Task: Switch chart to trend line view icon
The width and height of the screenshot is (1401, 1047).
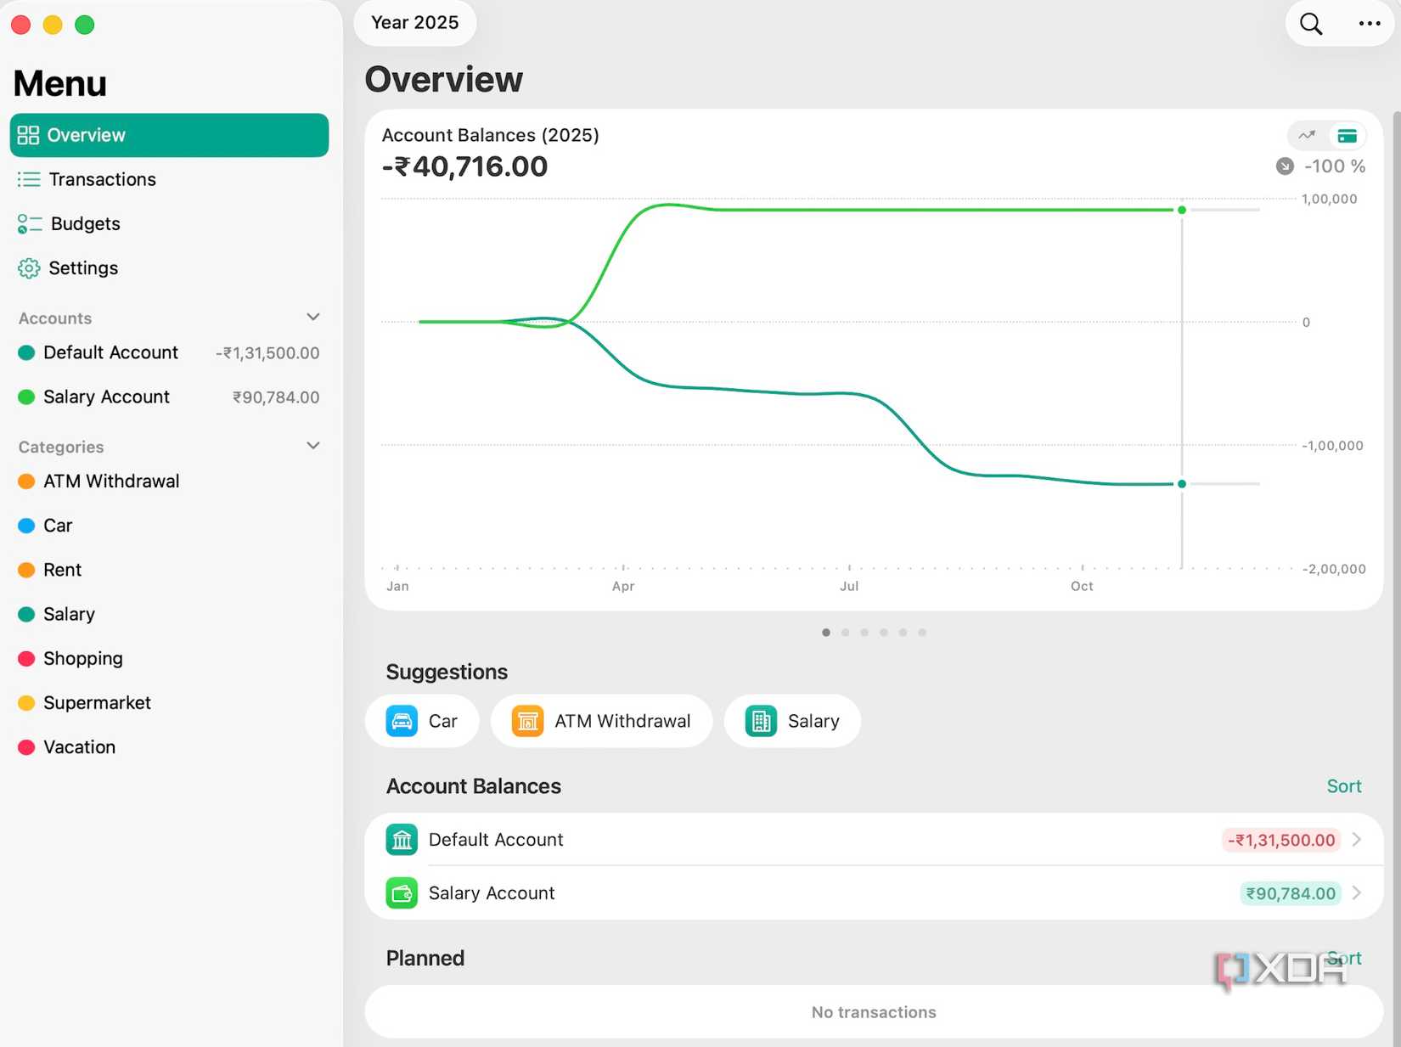Action: pos(1307,135)
